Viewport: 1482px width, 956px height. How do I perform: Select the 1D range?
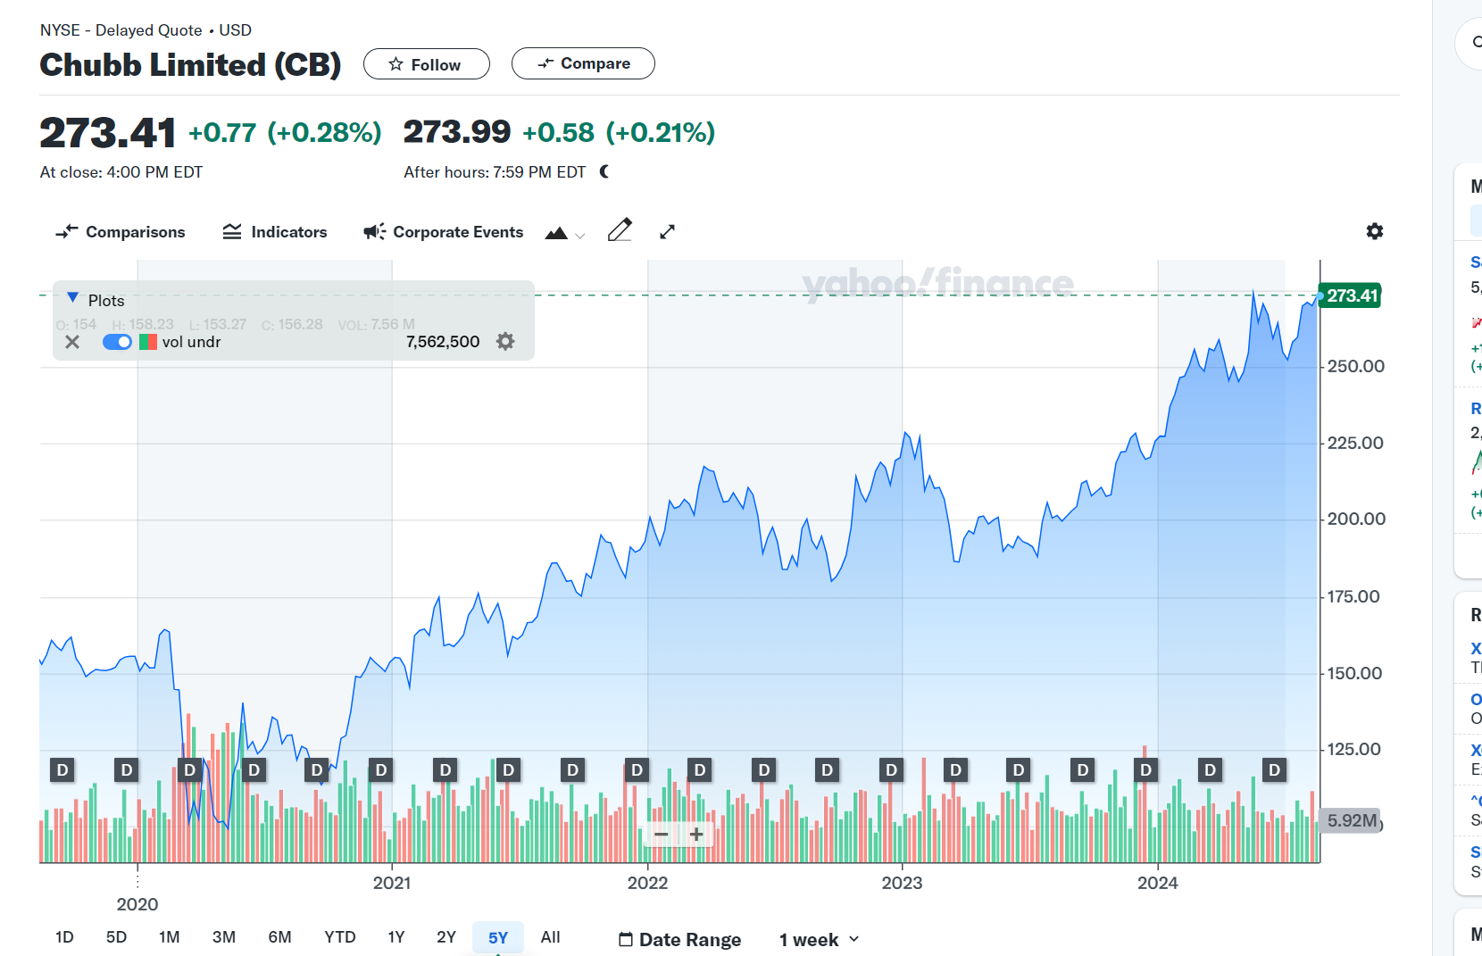point(64,937)
